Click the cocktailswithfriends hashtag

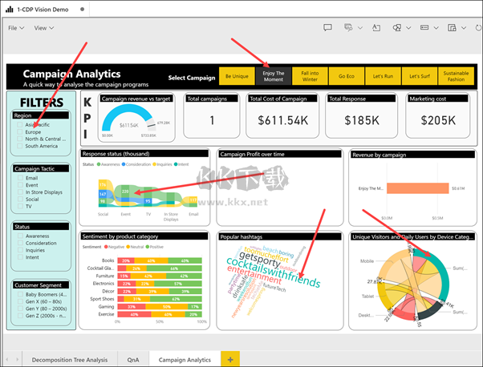click(x=274, y=272)
